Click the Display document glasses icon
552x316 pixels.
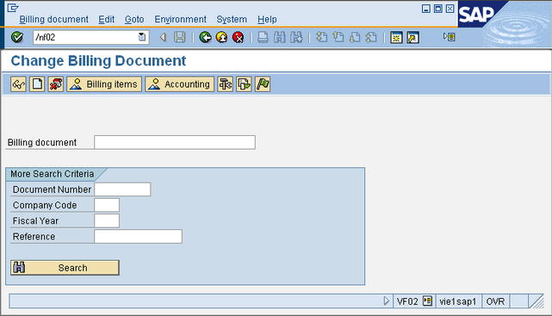pyautogui.click(x=18, y=84)
